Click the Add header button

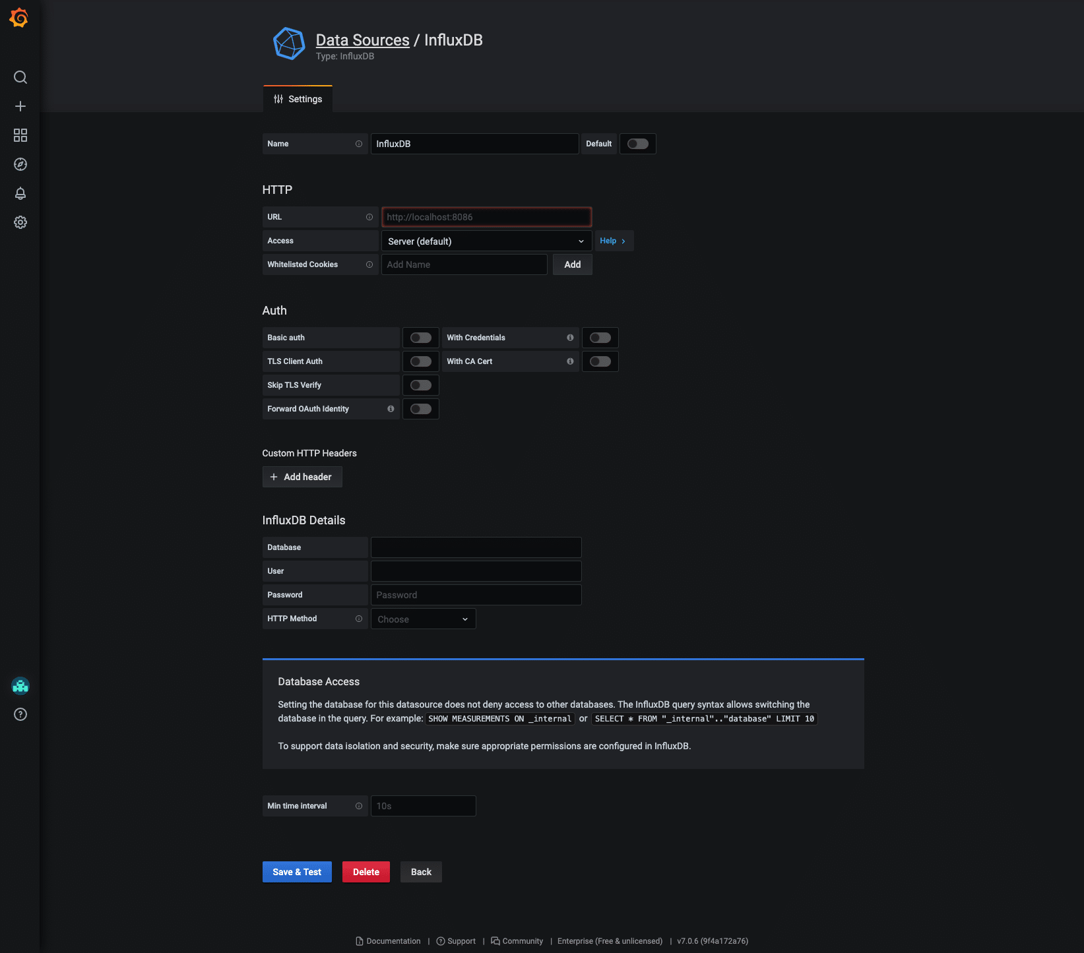coord(302,477)
